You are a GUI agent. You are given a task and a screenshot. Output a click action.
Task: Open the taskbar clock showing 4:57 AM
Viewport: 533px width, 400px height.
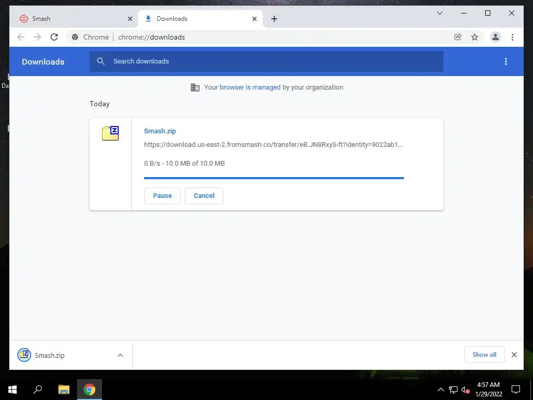coord(488,390)
